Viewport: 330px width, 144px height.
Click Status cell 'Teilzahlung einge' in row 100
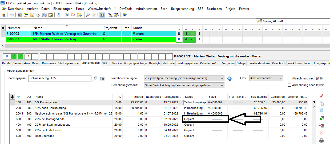[195, 102]
